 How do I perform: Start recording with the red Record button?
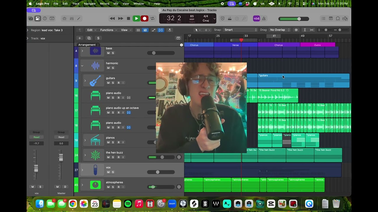tap(144, 19)
